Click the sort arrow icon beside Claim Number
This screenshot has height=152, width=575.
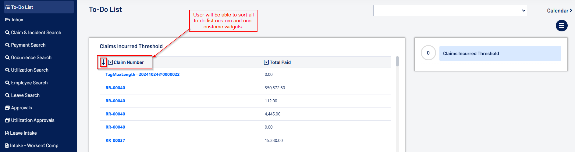[103, 62]
